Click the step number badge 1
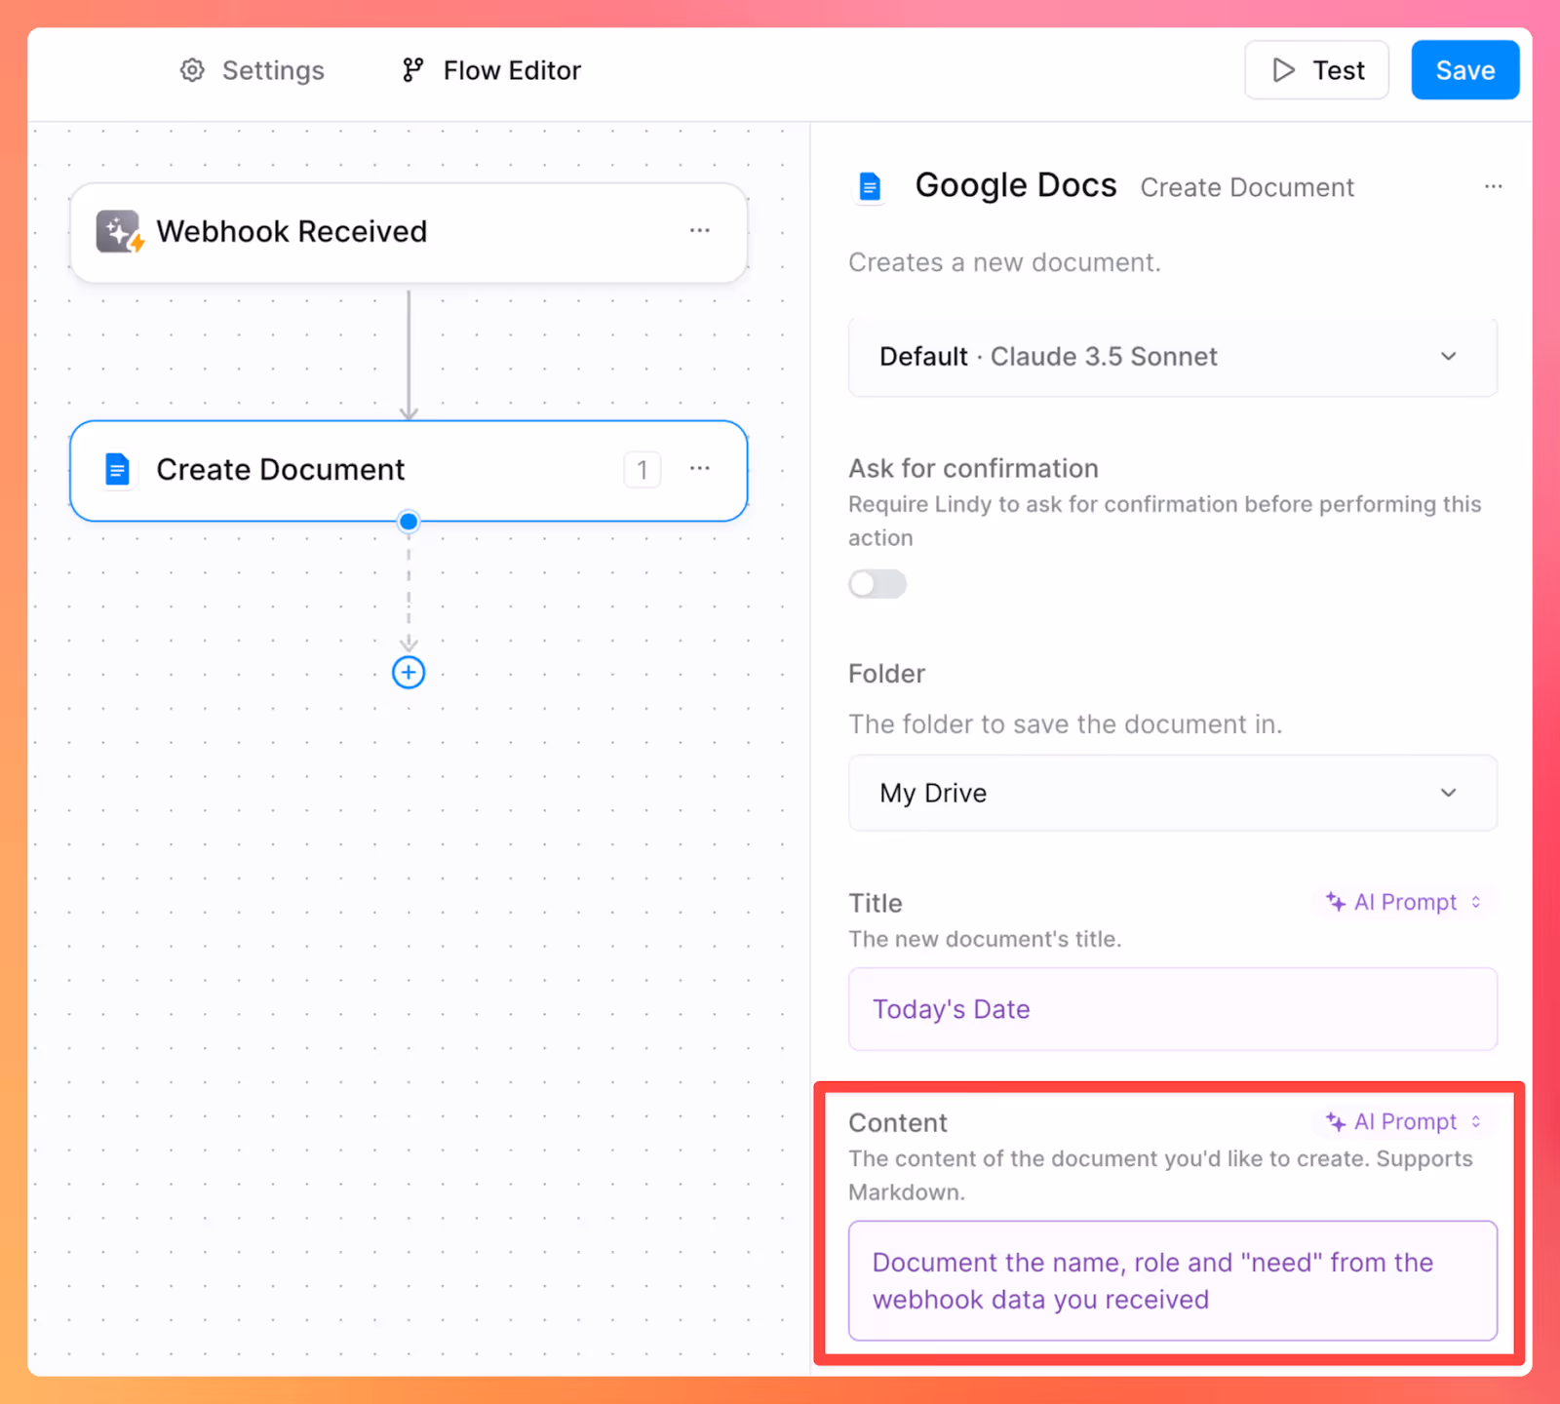1560x1404 pixels. coord(643,470)
